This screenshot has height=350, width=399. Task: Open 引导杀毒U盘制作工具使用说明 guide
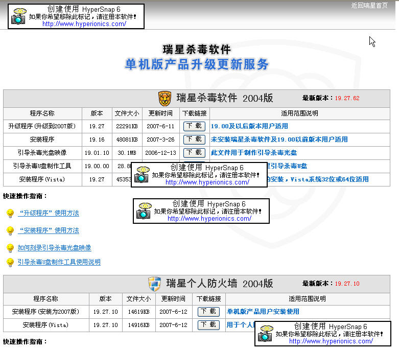pos(59,262)
